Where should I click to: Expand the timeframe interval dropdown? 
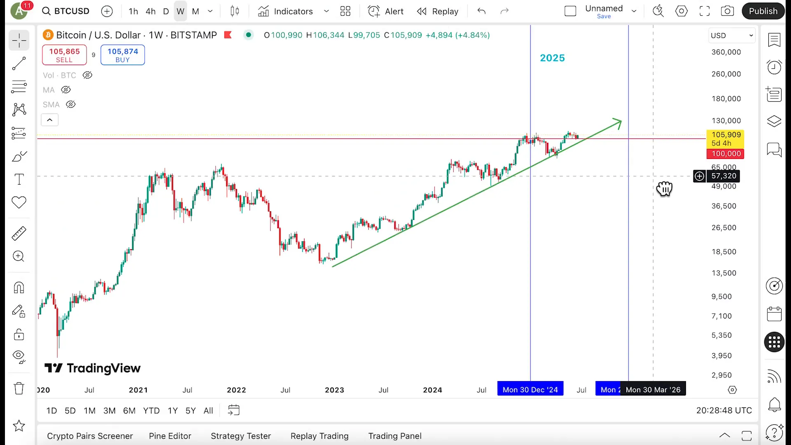[x=210, y=11]
